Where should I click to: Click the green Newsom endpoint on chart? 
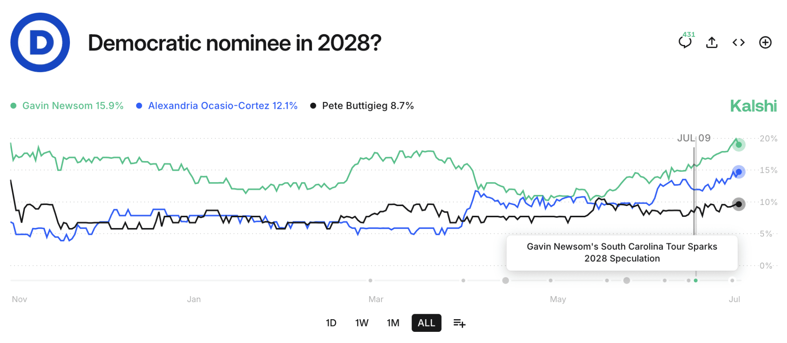click(739, 145)
